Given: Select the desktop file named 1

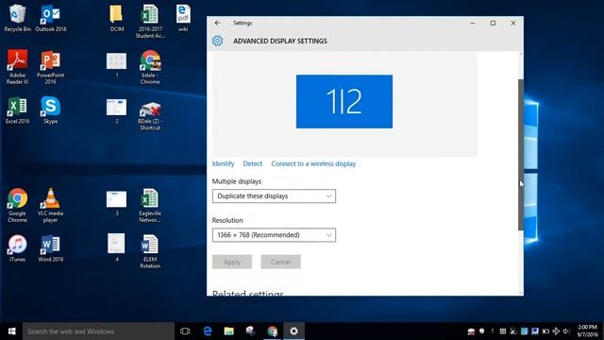Looking at the screenshot, I should (116, 64).
